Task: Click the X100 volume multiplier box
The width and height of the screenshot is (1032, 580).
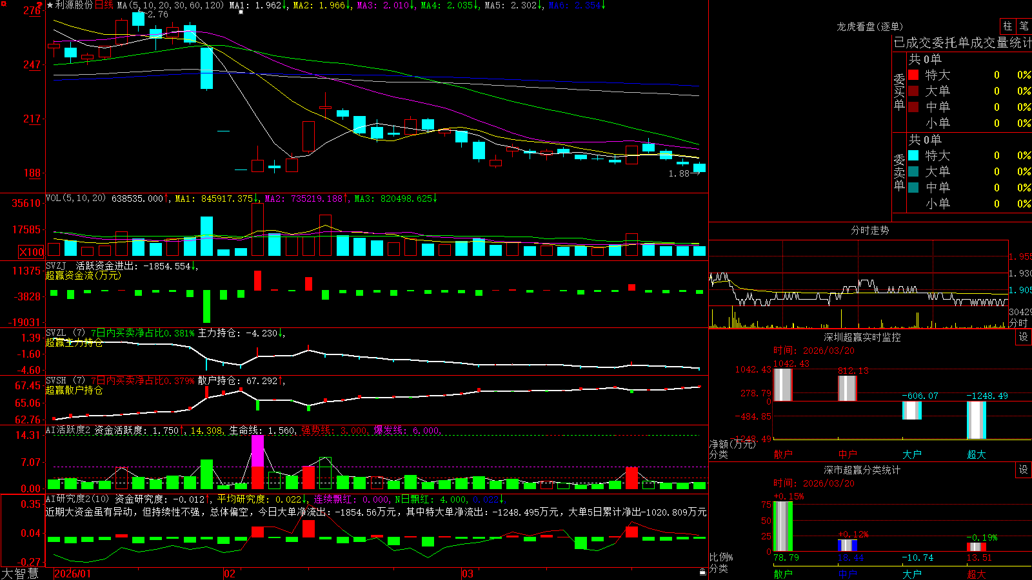Action: coord(31,252)
